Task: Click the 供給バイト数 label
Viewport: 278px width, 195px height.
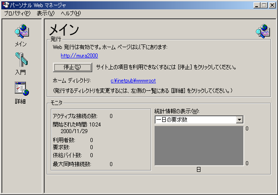Action: (x=67, y=155)
